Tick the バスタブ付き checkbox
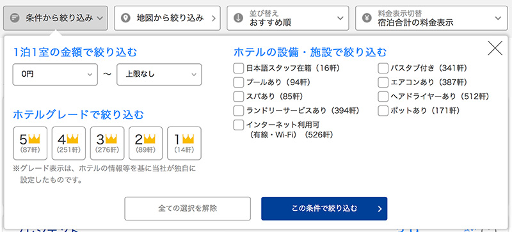The width and height of the screenshot is (512, 232). 383,68
